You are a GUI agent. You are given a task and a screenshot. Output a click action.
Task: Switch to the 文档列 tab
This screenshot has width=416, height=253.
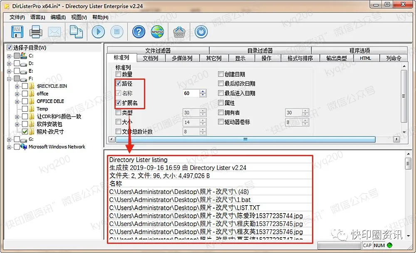coord(151,58)
